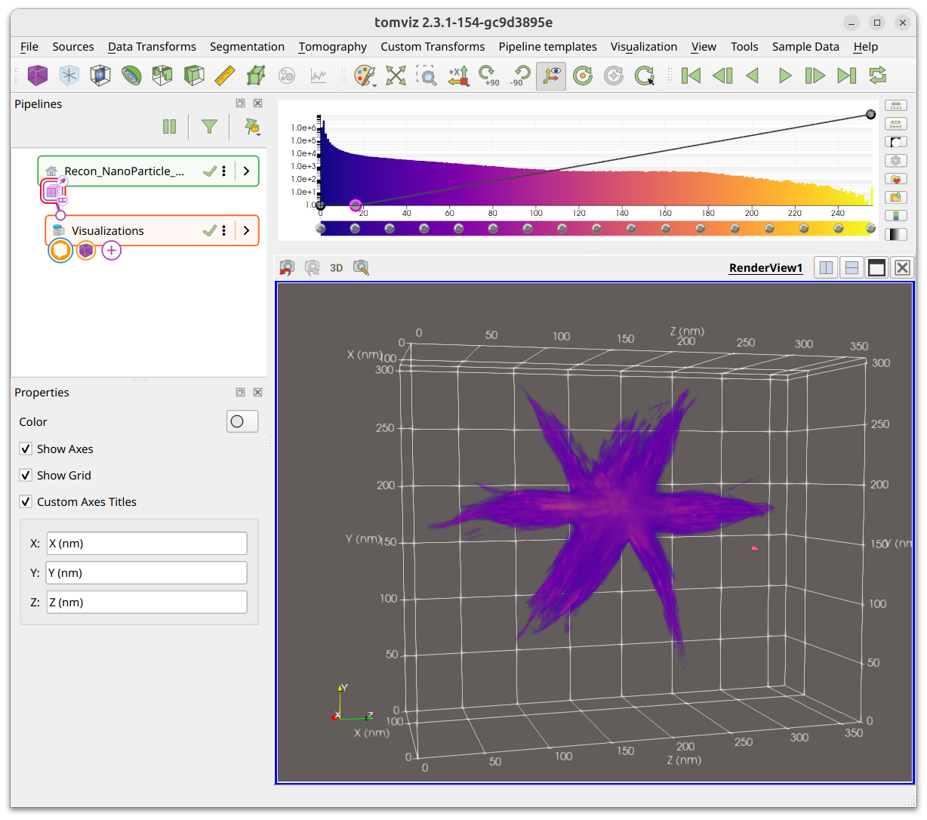Screen dimensions: 927x820
Task: Toggle the grayscale gradient opacity button
Action: point(895,235)
